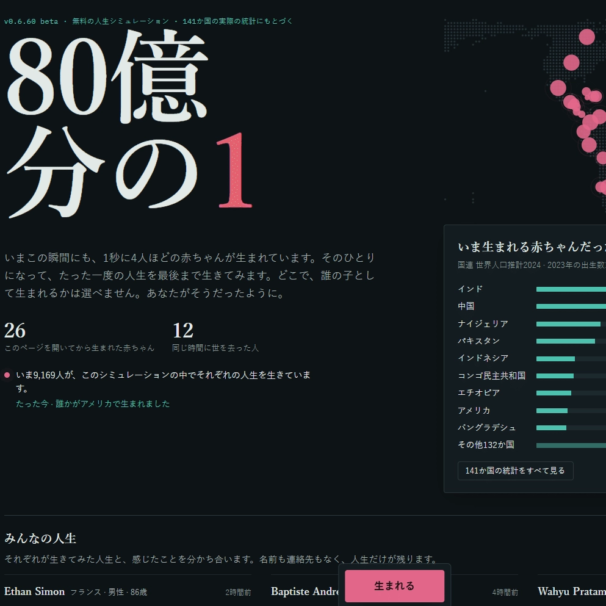Select the インドネシア row label

point(483,358)
